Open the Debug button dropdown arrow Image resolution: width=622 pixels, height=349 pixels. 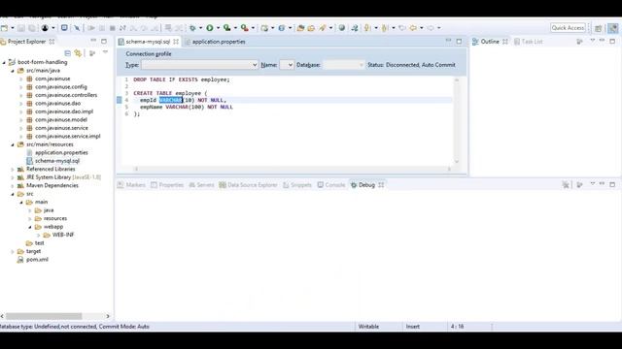click(201, 28)
